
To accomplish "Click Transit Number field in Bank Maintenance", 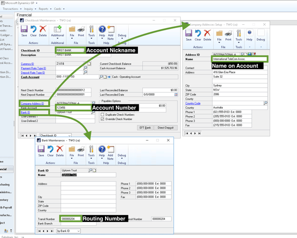I will click(x=70, y=219).
